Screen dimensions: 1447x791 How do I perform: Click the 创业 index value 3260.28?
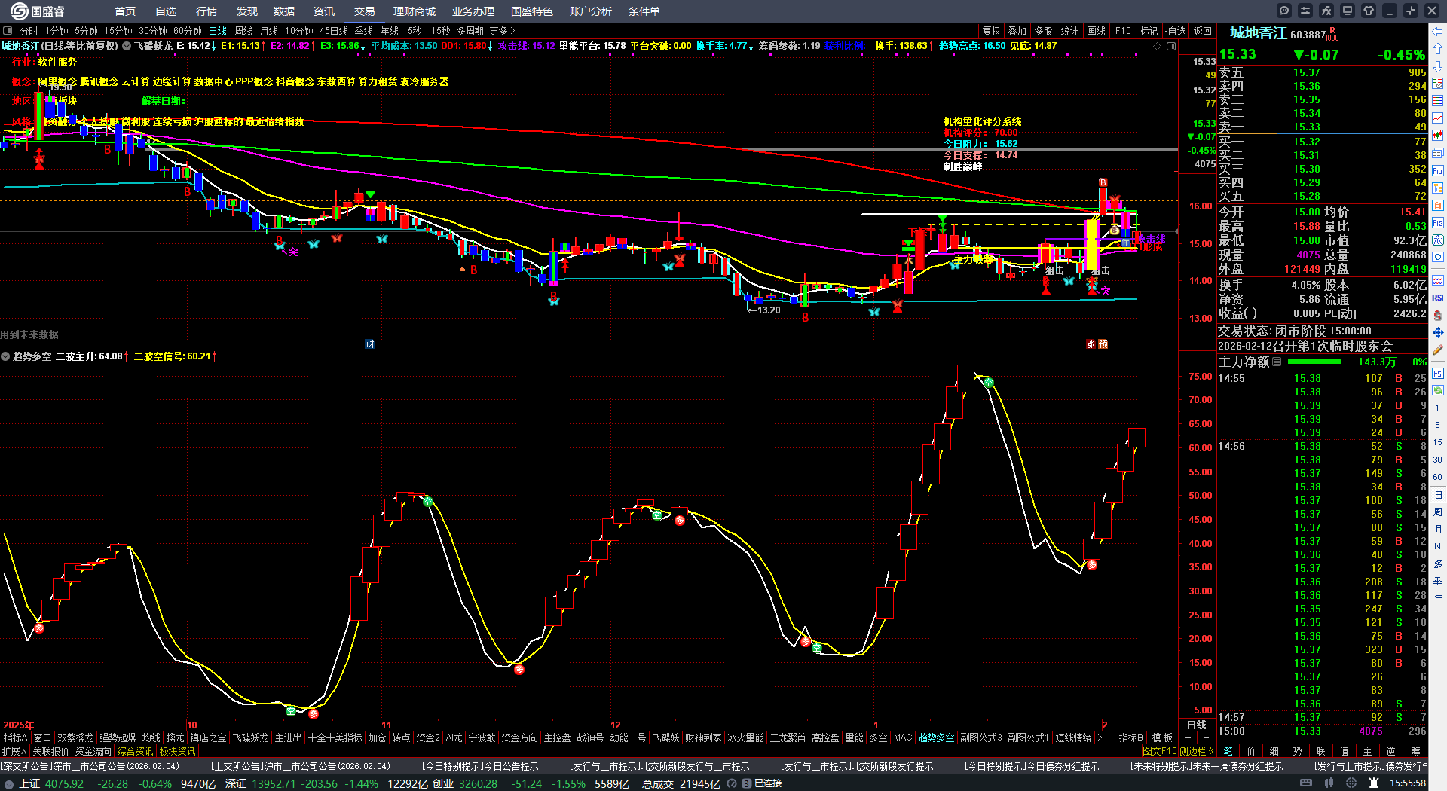tap(478, 783)
